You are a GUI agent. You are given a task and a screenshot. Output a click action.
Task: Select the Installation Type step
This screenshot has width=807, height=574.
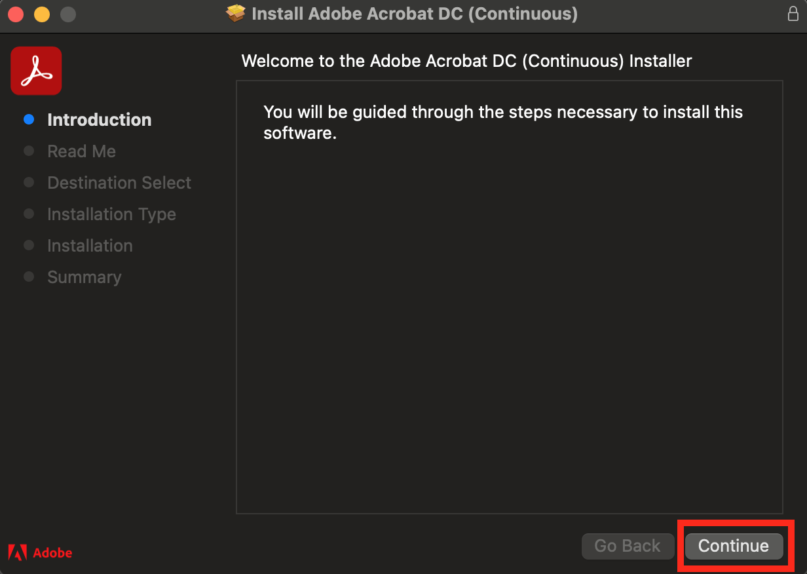pos(111,214)
